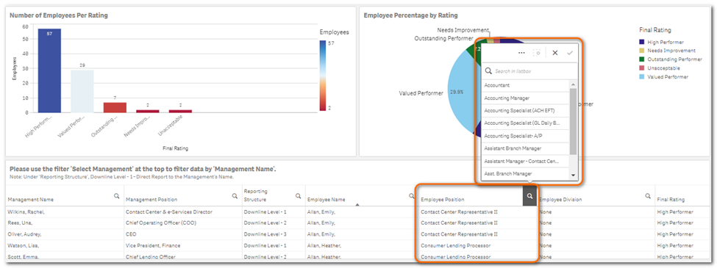Click the Wilkins, Rachel, cell
This screenshot has height=268, width=717.
64,212
